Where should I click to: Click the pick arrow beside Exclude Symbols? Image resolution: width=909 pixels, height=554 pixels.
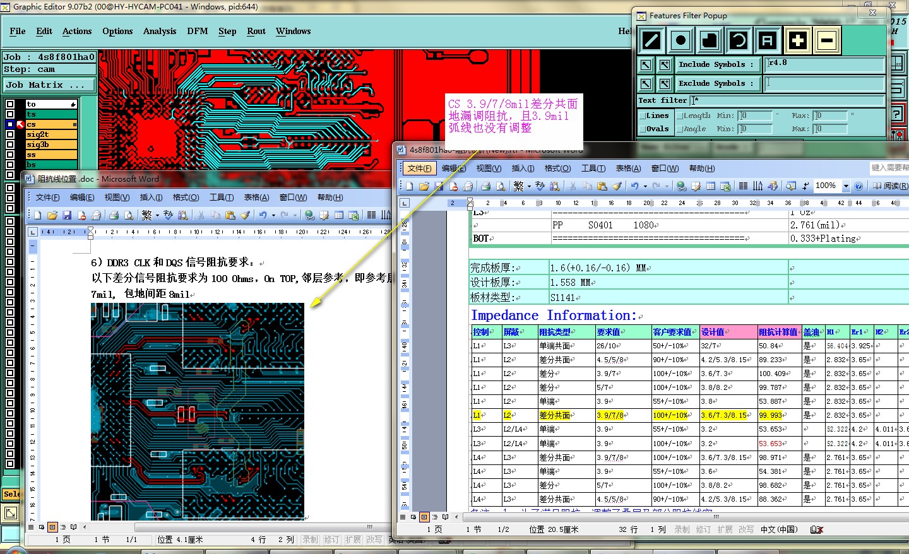(646, 83)
